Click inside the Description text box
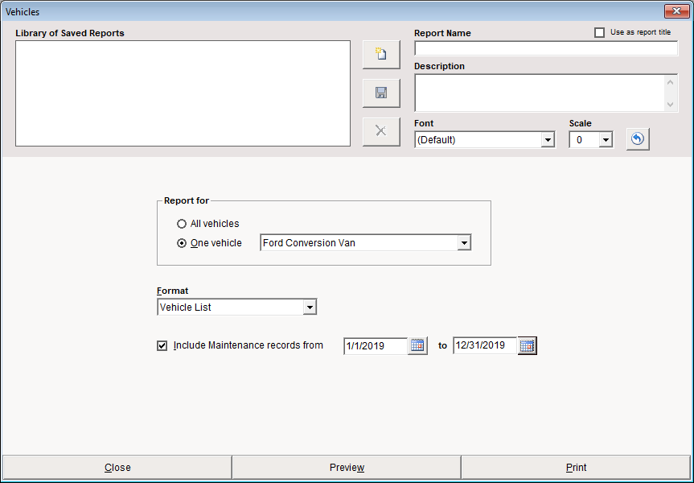Screen dimensions: 694x483 pos(539,93)
